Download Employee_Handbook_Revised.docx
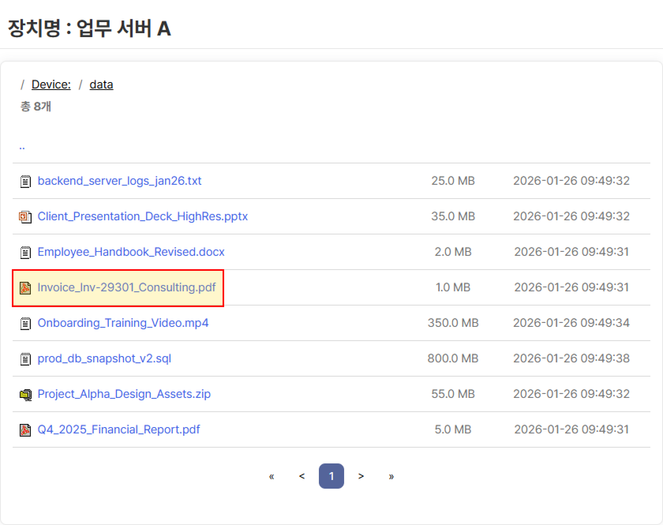The width and height of the screenshot is (663, 525). tap(131, 252)
